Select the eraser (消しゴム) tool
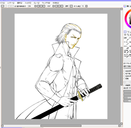 (x=126, y=47)
